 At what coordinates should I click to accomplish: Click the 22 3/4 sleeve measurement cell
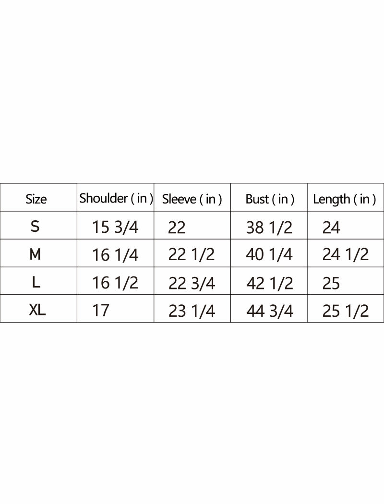coord(192,283)
